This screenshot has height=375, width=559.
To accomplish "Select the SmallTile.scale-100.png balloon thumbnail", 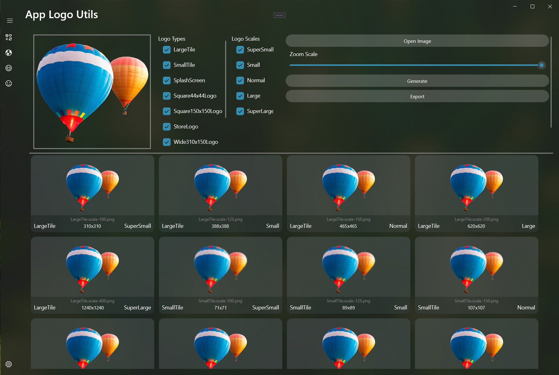I will click(221, 269).
